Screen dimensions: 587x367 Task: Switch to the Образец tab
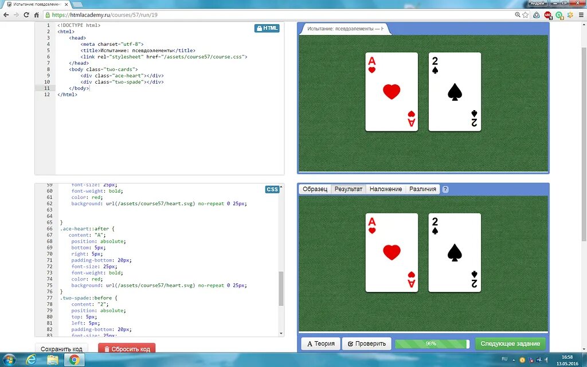(315, 189)
